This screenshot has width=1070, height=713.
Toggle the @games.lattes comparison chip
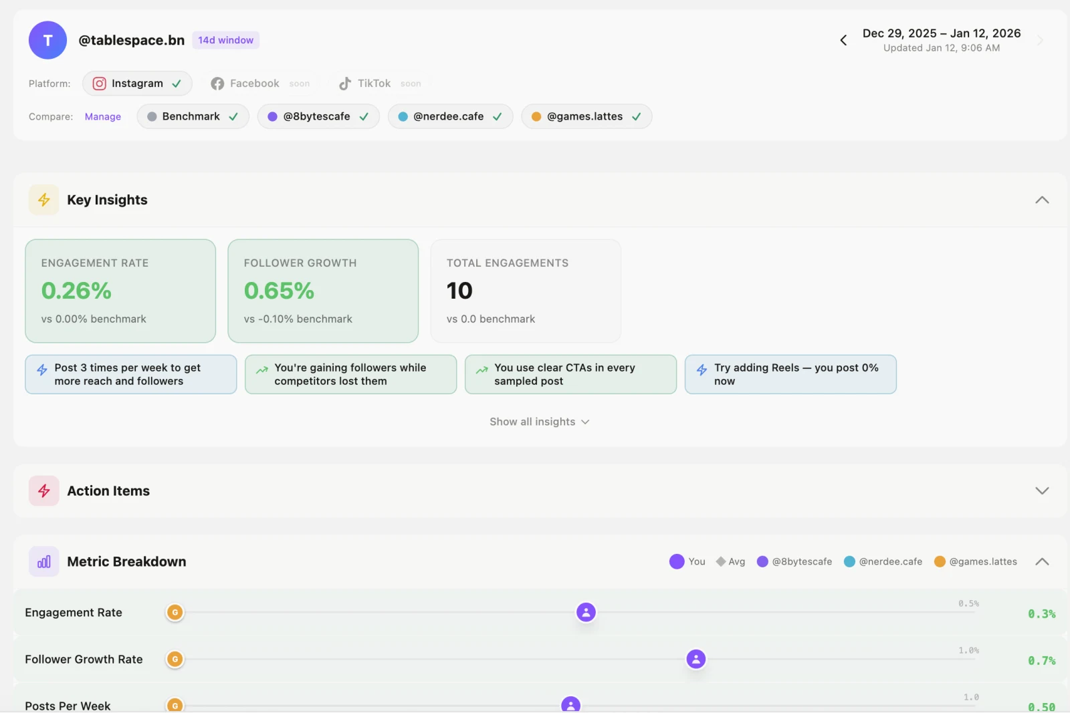click(586, 116)
